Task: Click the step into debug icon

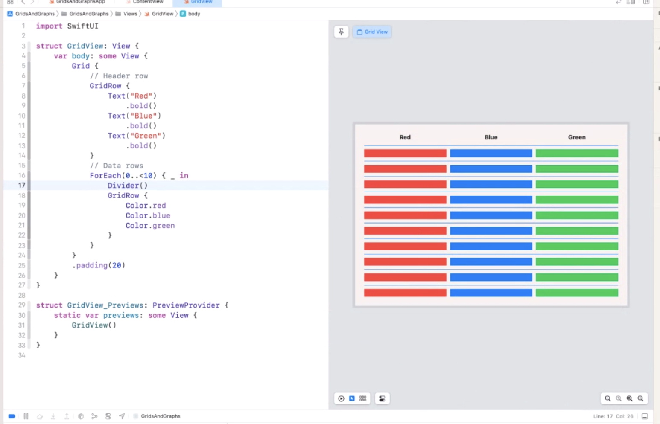Action: (x=53, y=416)
